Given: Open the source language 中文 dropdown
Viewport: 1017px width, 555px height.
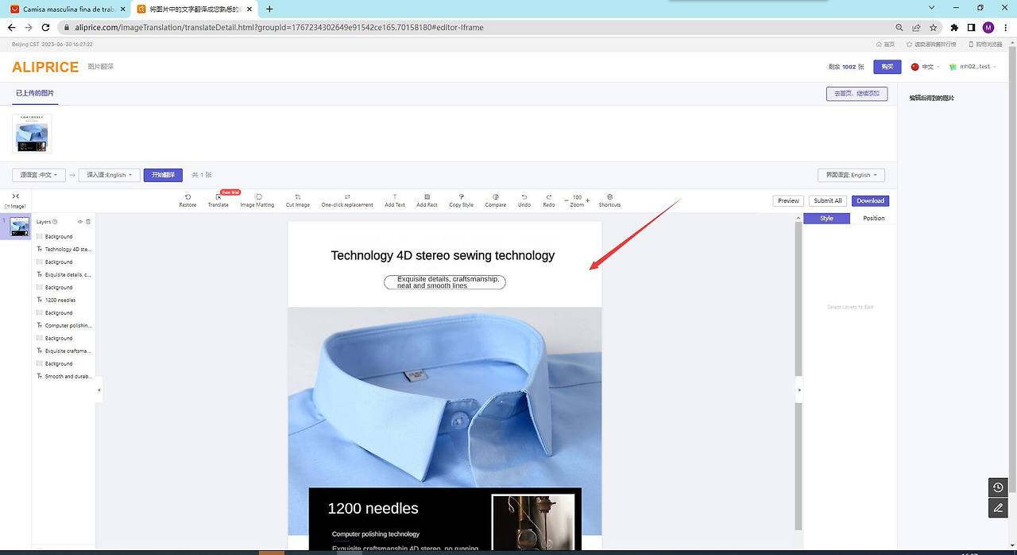Looking at the screenshot, I should click(x=38, y=175).
